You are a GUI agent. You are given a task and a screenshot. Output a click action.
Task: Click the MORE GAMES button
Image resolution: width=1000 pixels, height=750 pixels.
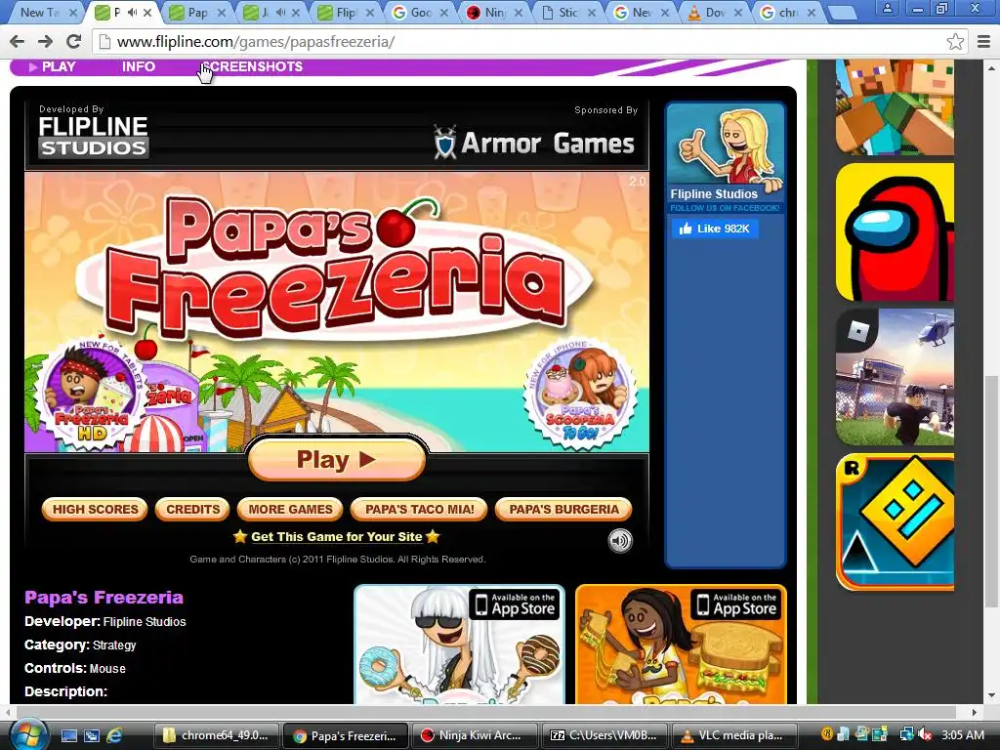pyautogui.click(x=290, y=510)
